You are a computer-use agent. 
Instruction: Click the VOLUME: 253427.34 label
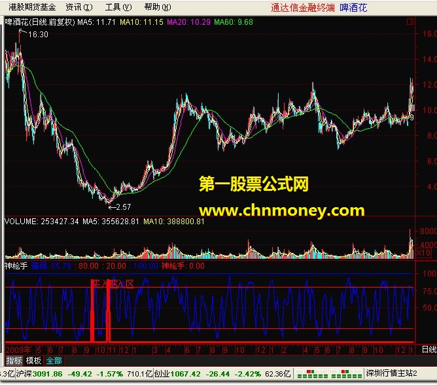tap(42, 222)
